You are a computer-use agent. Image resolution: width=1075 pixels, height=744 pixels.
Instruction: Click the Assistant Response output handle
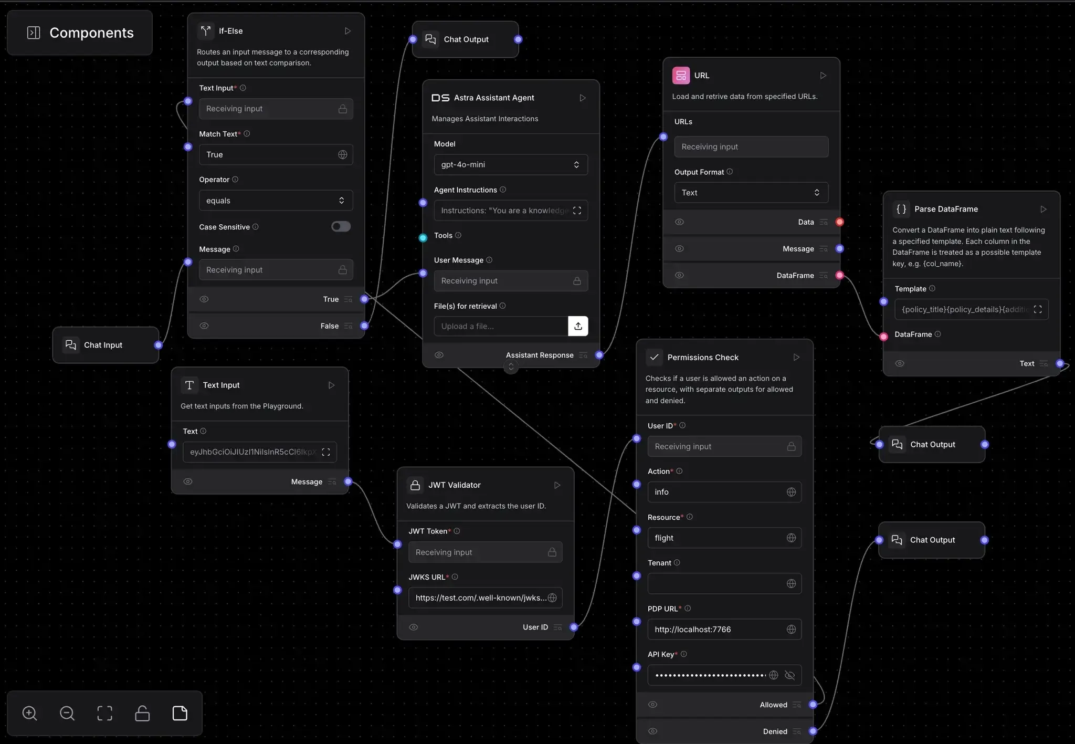(x=599, y=355)
